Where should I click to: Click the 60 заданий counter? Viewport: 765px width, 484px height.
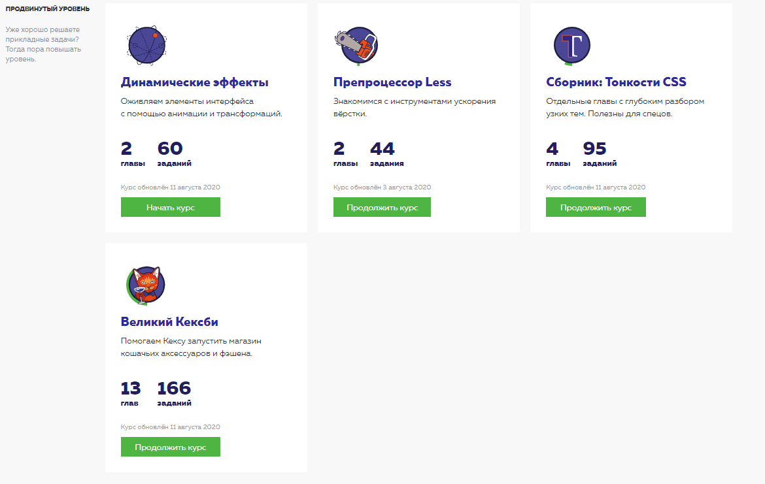pos(174,154)
